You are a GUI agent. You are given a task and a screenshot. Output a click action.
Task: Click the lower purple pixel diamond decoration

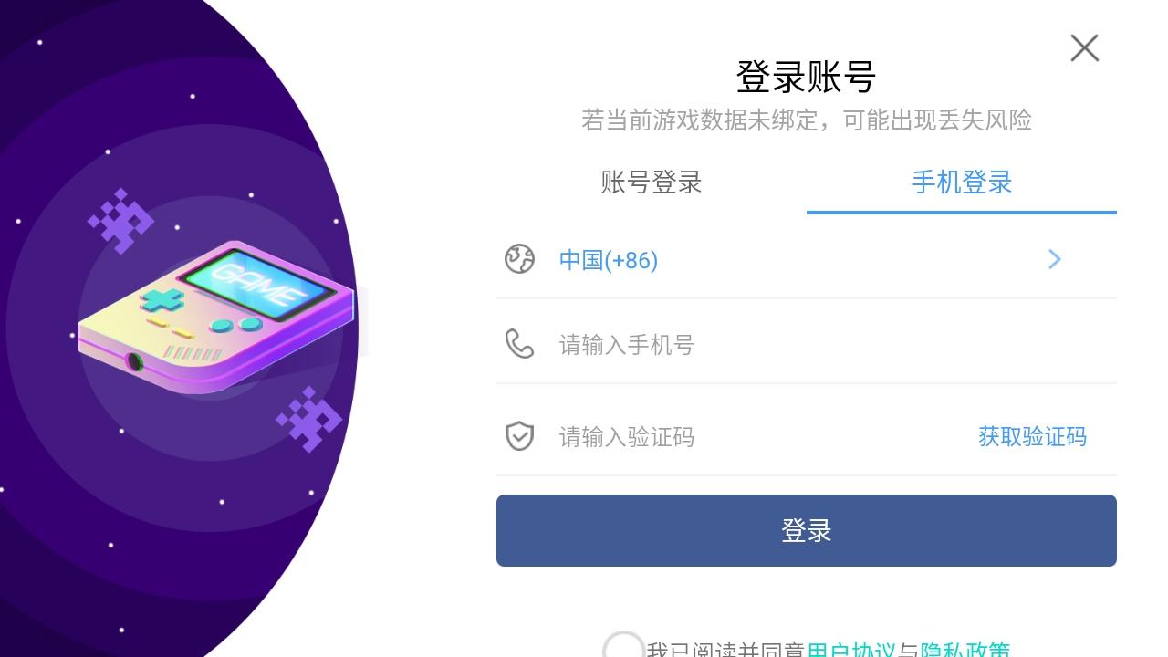(308, 419)
